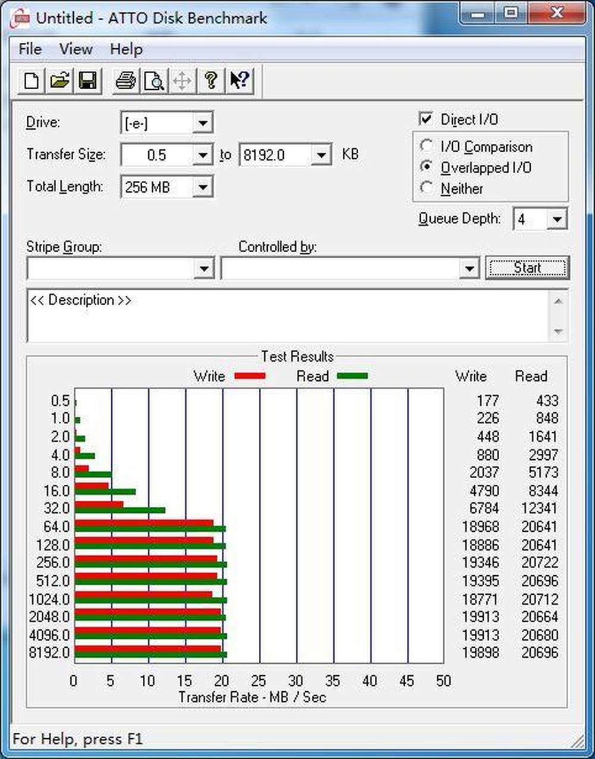Open the maximum Transfer Size 8192.0 dropdown

[x=321, y=155]
